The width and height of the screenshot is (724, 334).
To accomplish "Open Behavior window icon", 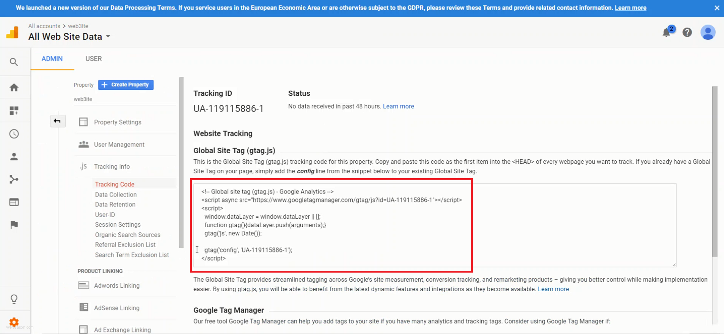I will (x=14, y=202).
